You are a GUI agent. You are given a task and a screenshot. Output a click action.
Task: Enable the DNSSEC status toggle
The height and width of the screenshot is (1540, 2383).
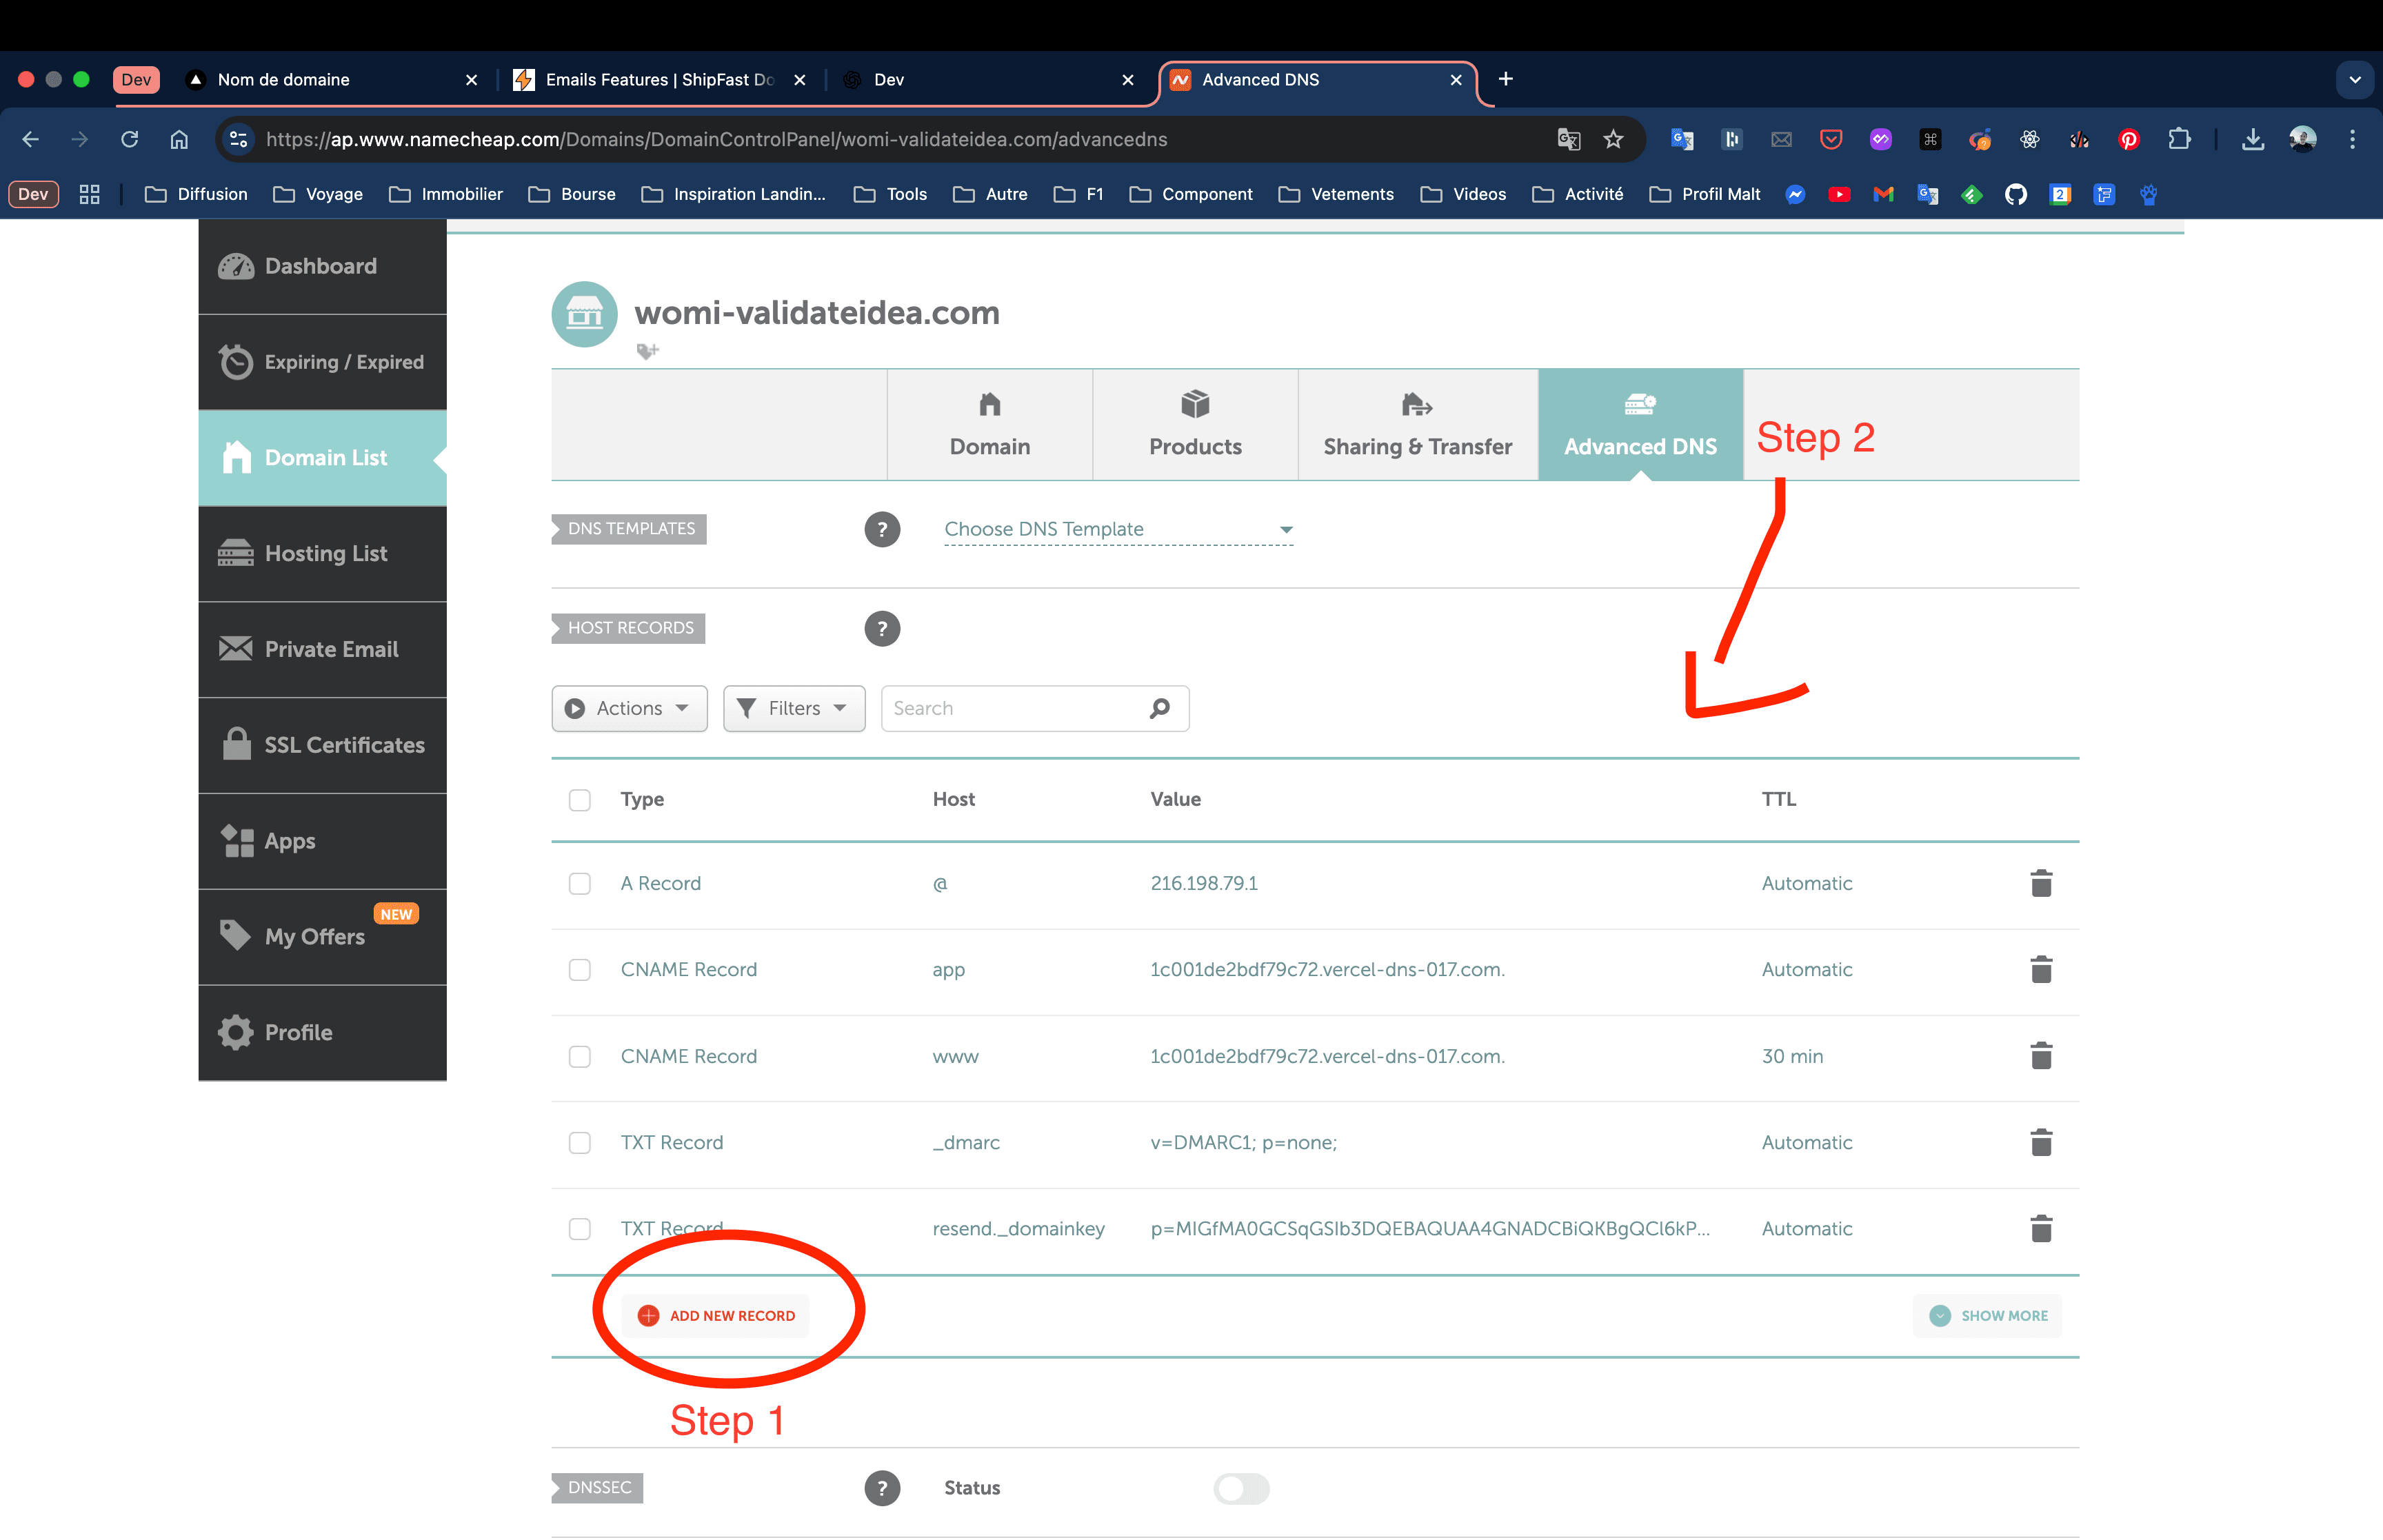pos(1241,1488)
